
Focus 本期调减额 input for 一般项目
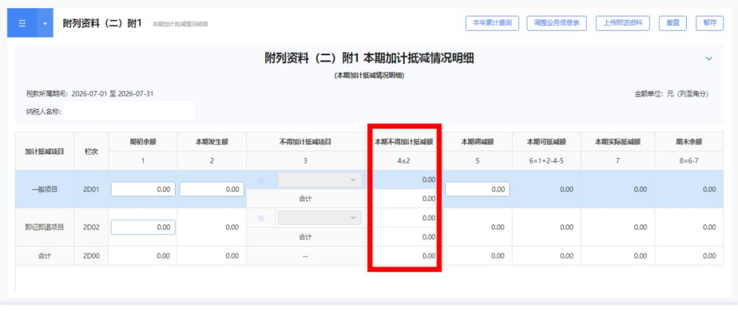(x=477, y=190)
